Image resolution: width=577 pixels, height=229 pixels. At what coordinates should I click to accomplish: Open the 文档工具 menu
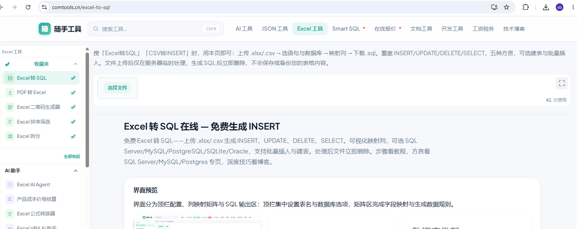pyautogui.click(x=421, y=29)
